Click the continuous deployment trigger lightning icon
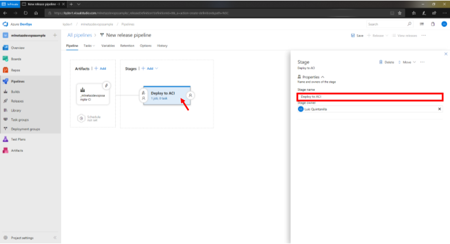450x244 pixels. tap(108, 86)
